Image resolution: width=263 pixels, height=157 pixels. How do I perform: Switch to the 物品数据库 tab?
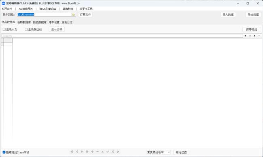pos(8,22)
